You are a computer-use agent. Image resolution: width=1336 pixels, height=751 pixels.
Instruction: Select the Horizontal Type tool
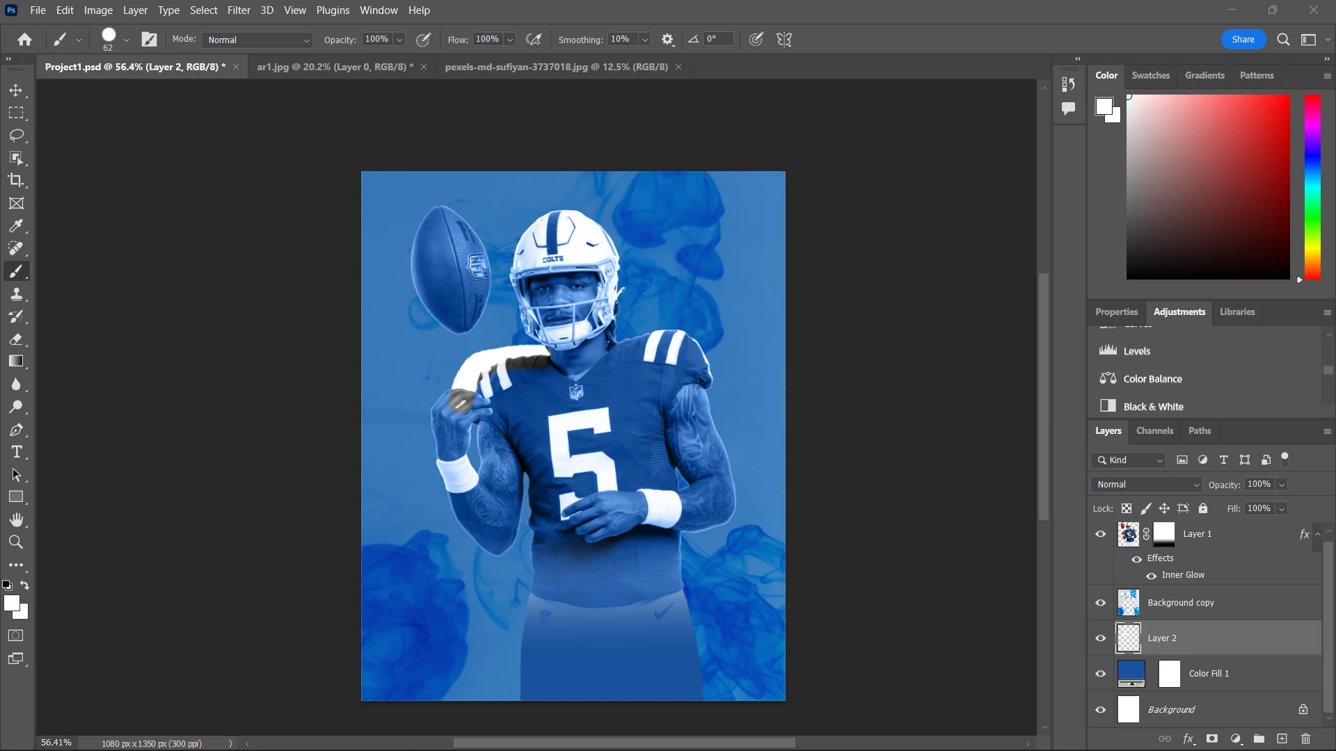pos(16,452)
